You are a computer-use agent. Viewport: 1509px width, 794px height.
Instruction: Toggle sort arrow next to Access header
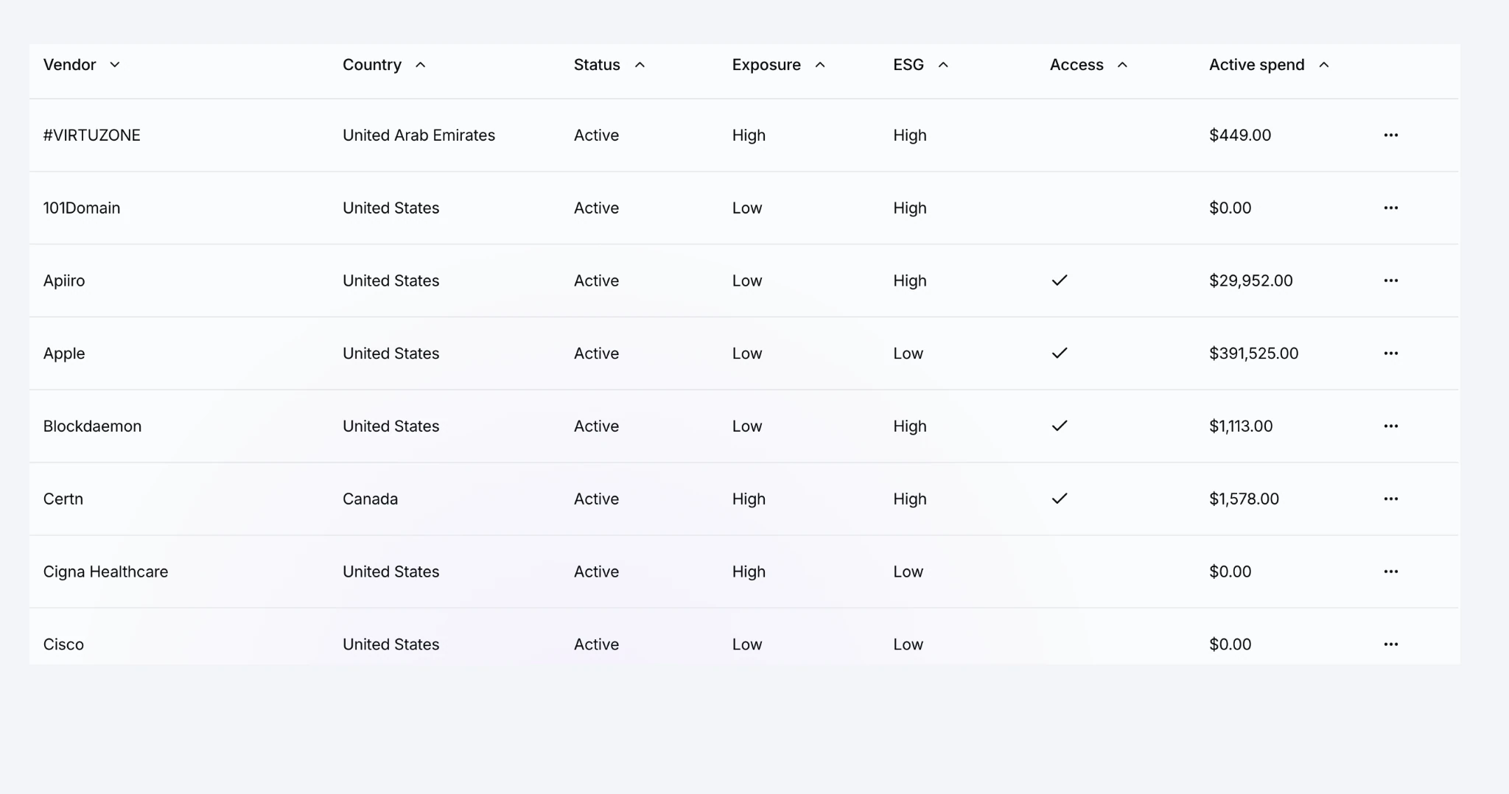coord(1123,65)
